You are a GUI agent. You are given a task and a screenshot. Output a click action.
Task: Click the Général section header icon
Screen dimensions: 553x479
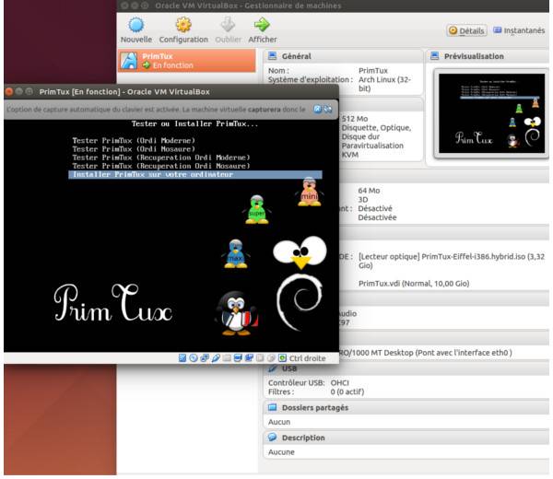(272, 55)
